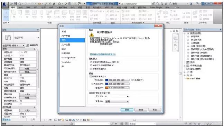Open the Select (选择) dropdown under Modify tool
Image resolution: width=224 pixels, height=126 pixels.
(x=6, y=22)
